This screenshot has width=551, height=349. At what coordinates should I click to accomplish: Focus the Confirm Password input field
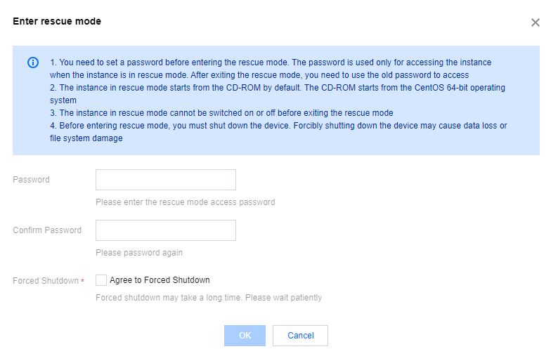tap(166, 230)
